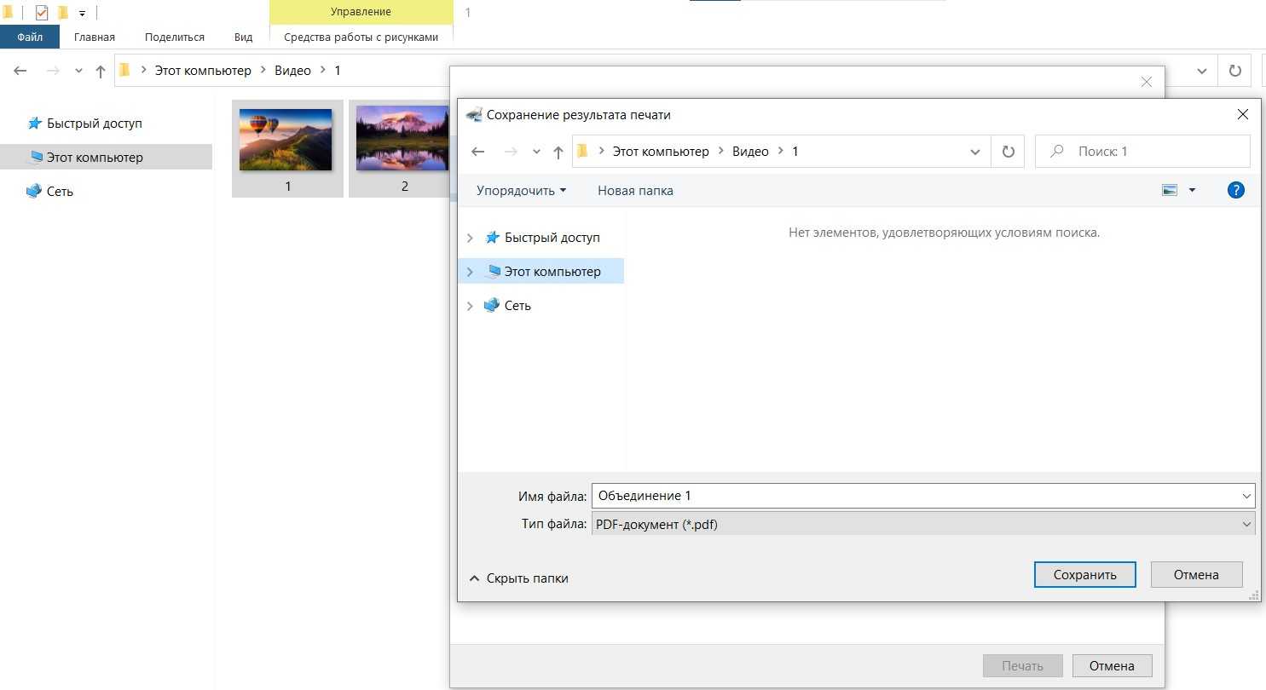Click the Explorer back arrow

(21, 71)
